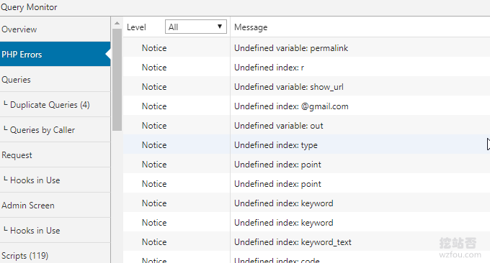Click the scrollbar up arrow
Screen dimensions: 490x263
pyautogui.click(x=117, y=24)
